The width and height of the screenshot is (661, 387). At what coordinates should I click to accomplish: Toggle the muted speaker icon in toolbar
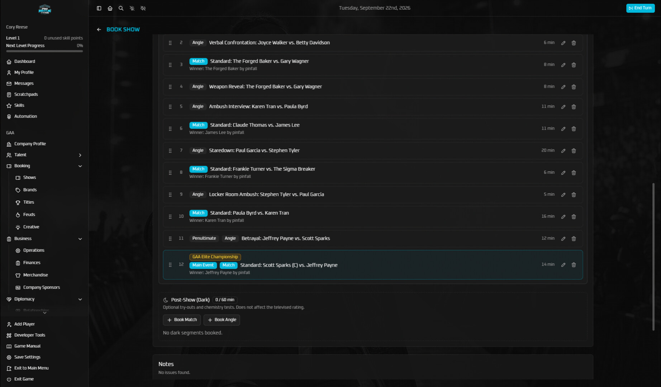[x=143, y=8]
